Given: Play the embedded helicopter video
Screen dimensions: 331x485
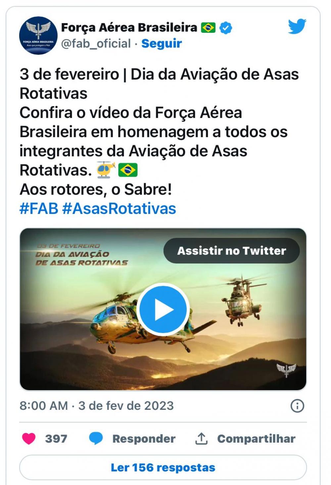Looking at the screenshot, I should [x=163, y=310].
